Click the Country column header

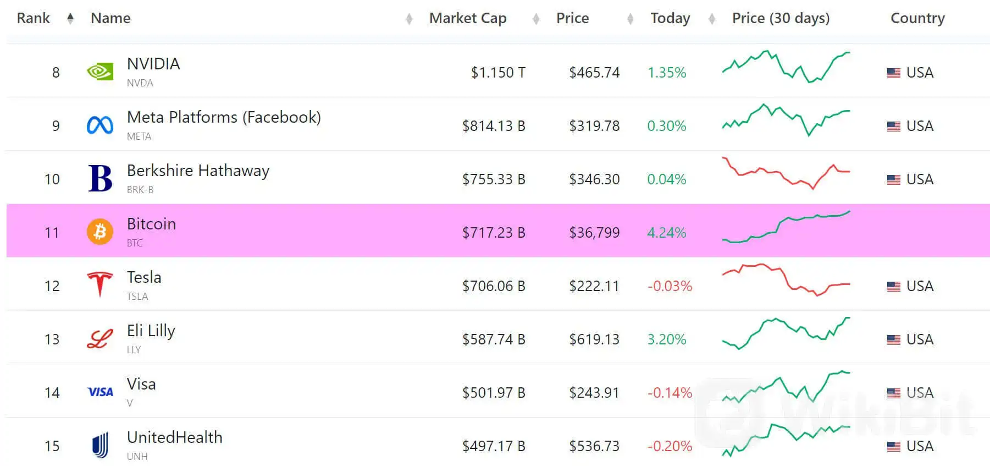(x=917, y=18)
